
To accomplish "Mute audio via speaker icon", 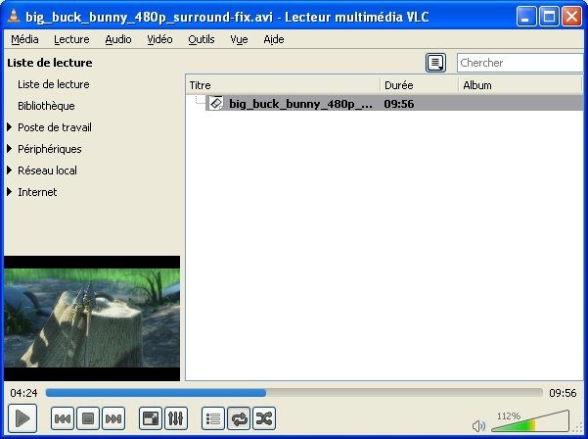I will pyautogui.click(x=478, y=426).
